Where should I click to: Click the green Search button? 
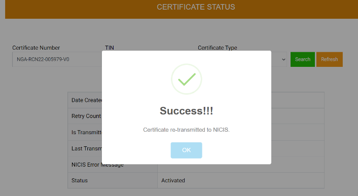pos(303,59)
